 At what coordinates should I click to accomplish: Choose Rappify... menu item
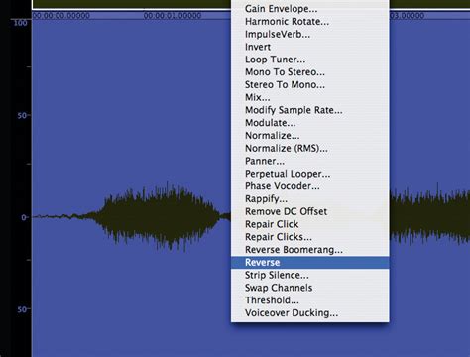point(309,198)
